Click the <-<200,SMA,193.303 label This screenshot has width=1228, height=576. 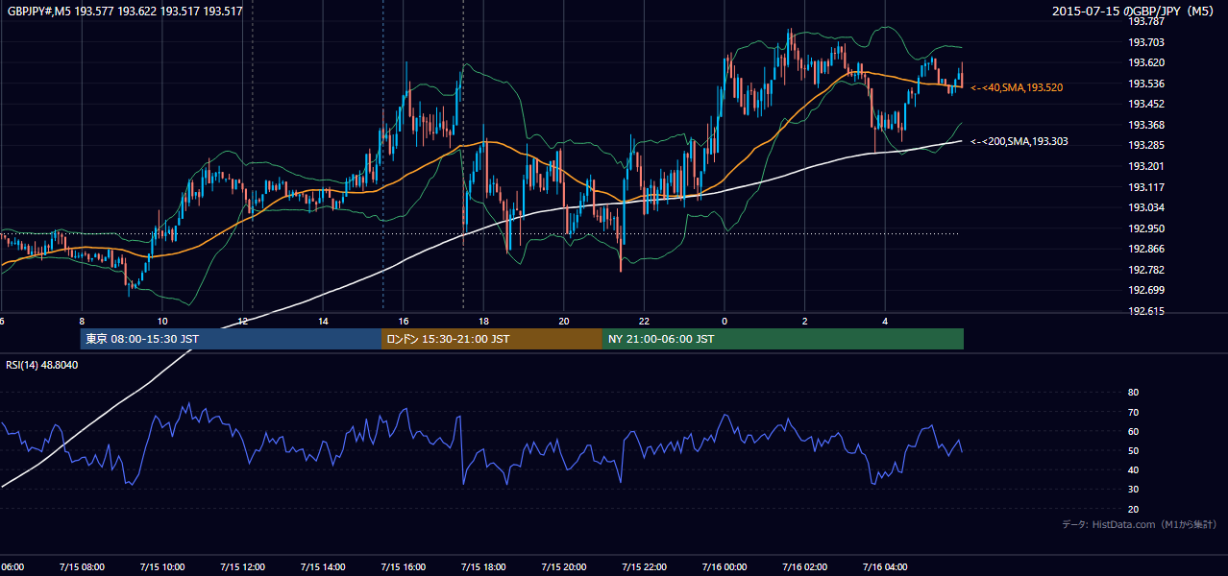pos(1019,141)
